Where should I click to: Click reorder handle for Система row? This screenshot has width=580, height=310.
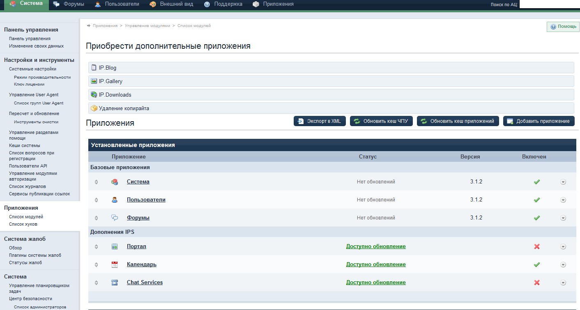click(x=96, y=182)
